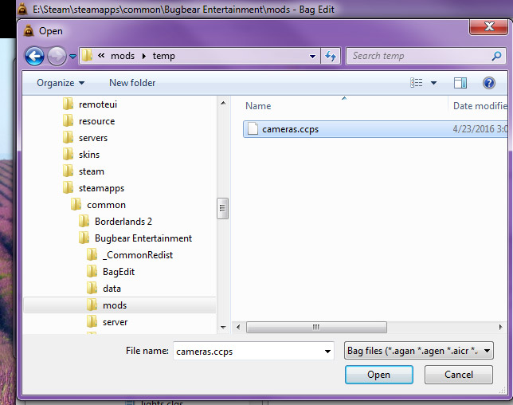The image size is (513, 405).
Task: Select the BagEdit folder
Action: point(119,271)
